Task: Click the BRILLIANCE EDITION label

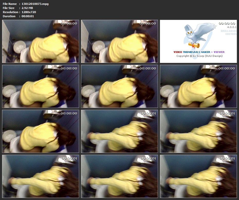Action: (229, 32)
